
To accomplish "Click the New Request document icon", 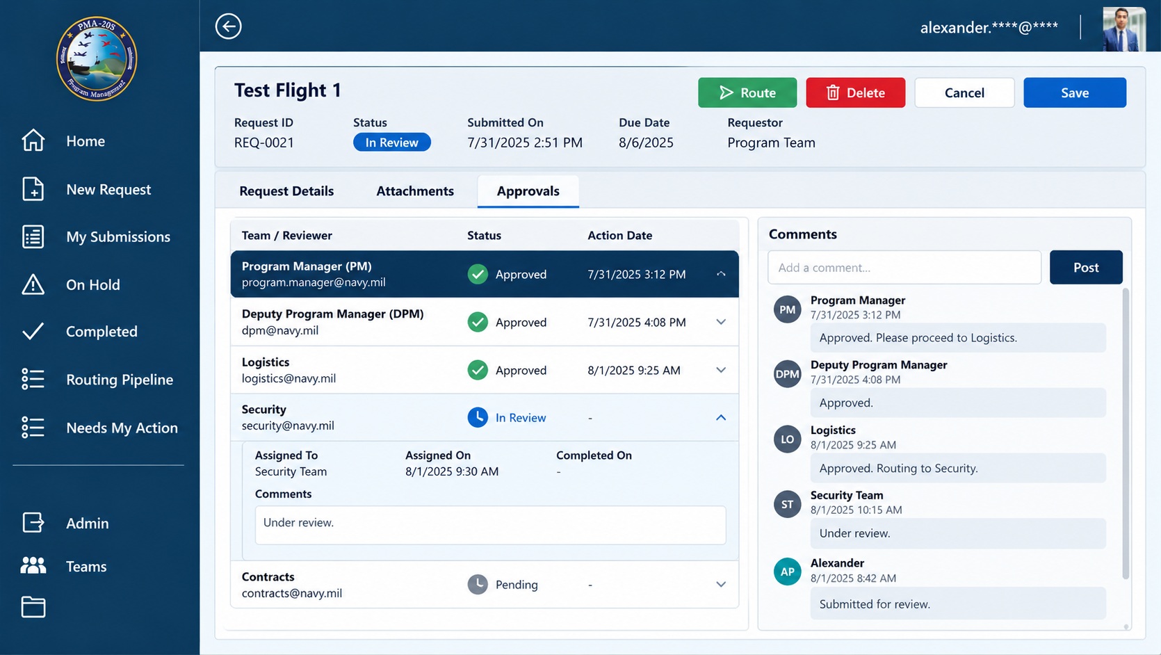I will pos(33,189).
